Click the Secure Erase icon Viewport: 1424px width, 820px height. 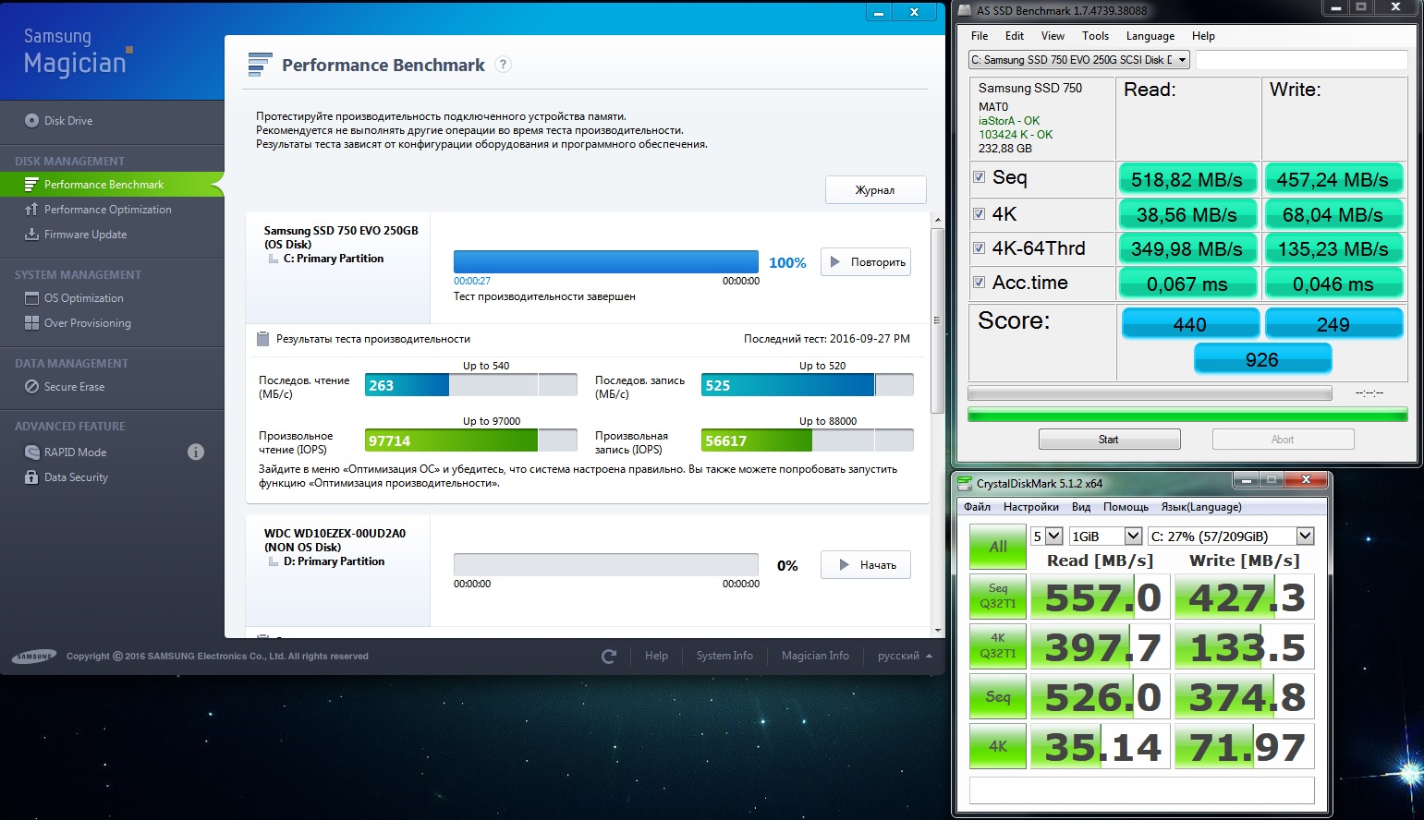pos(31,387)
